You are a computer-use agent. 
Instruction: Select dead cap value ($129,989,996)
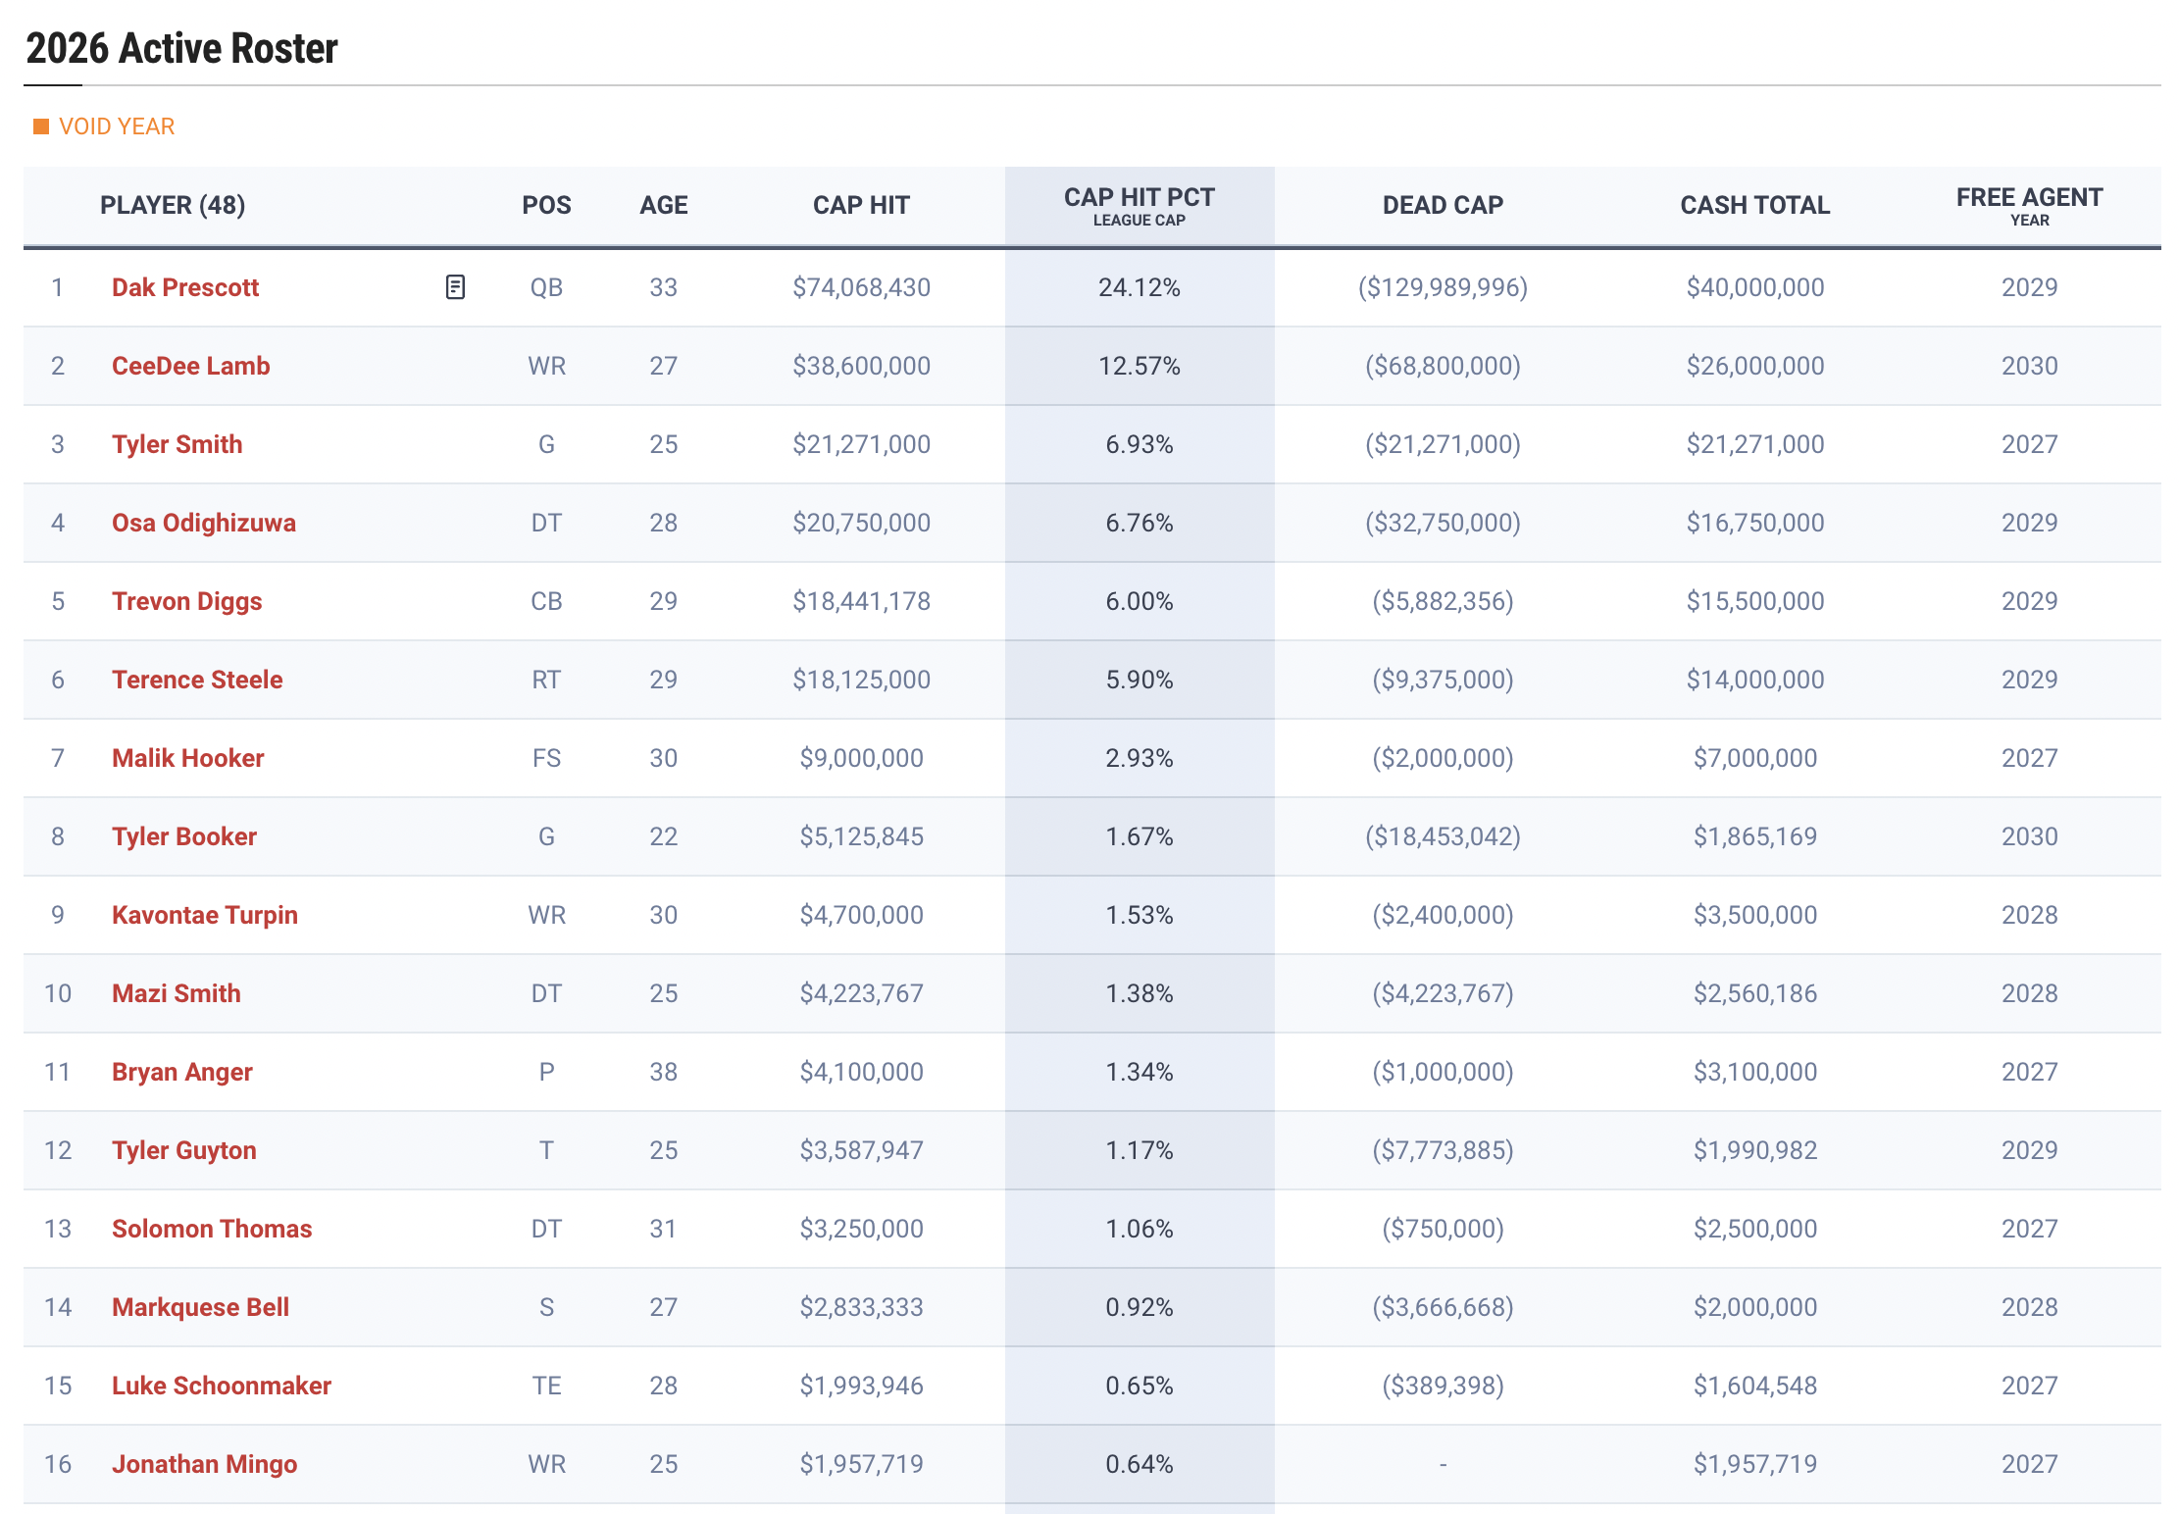point(1443,287)
